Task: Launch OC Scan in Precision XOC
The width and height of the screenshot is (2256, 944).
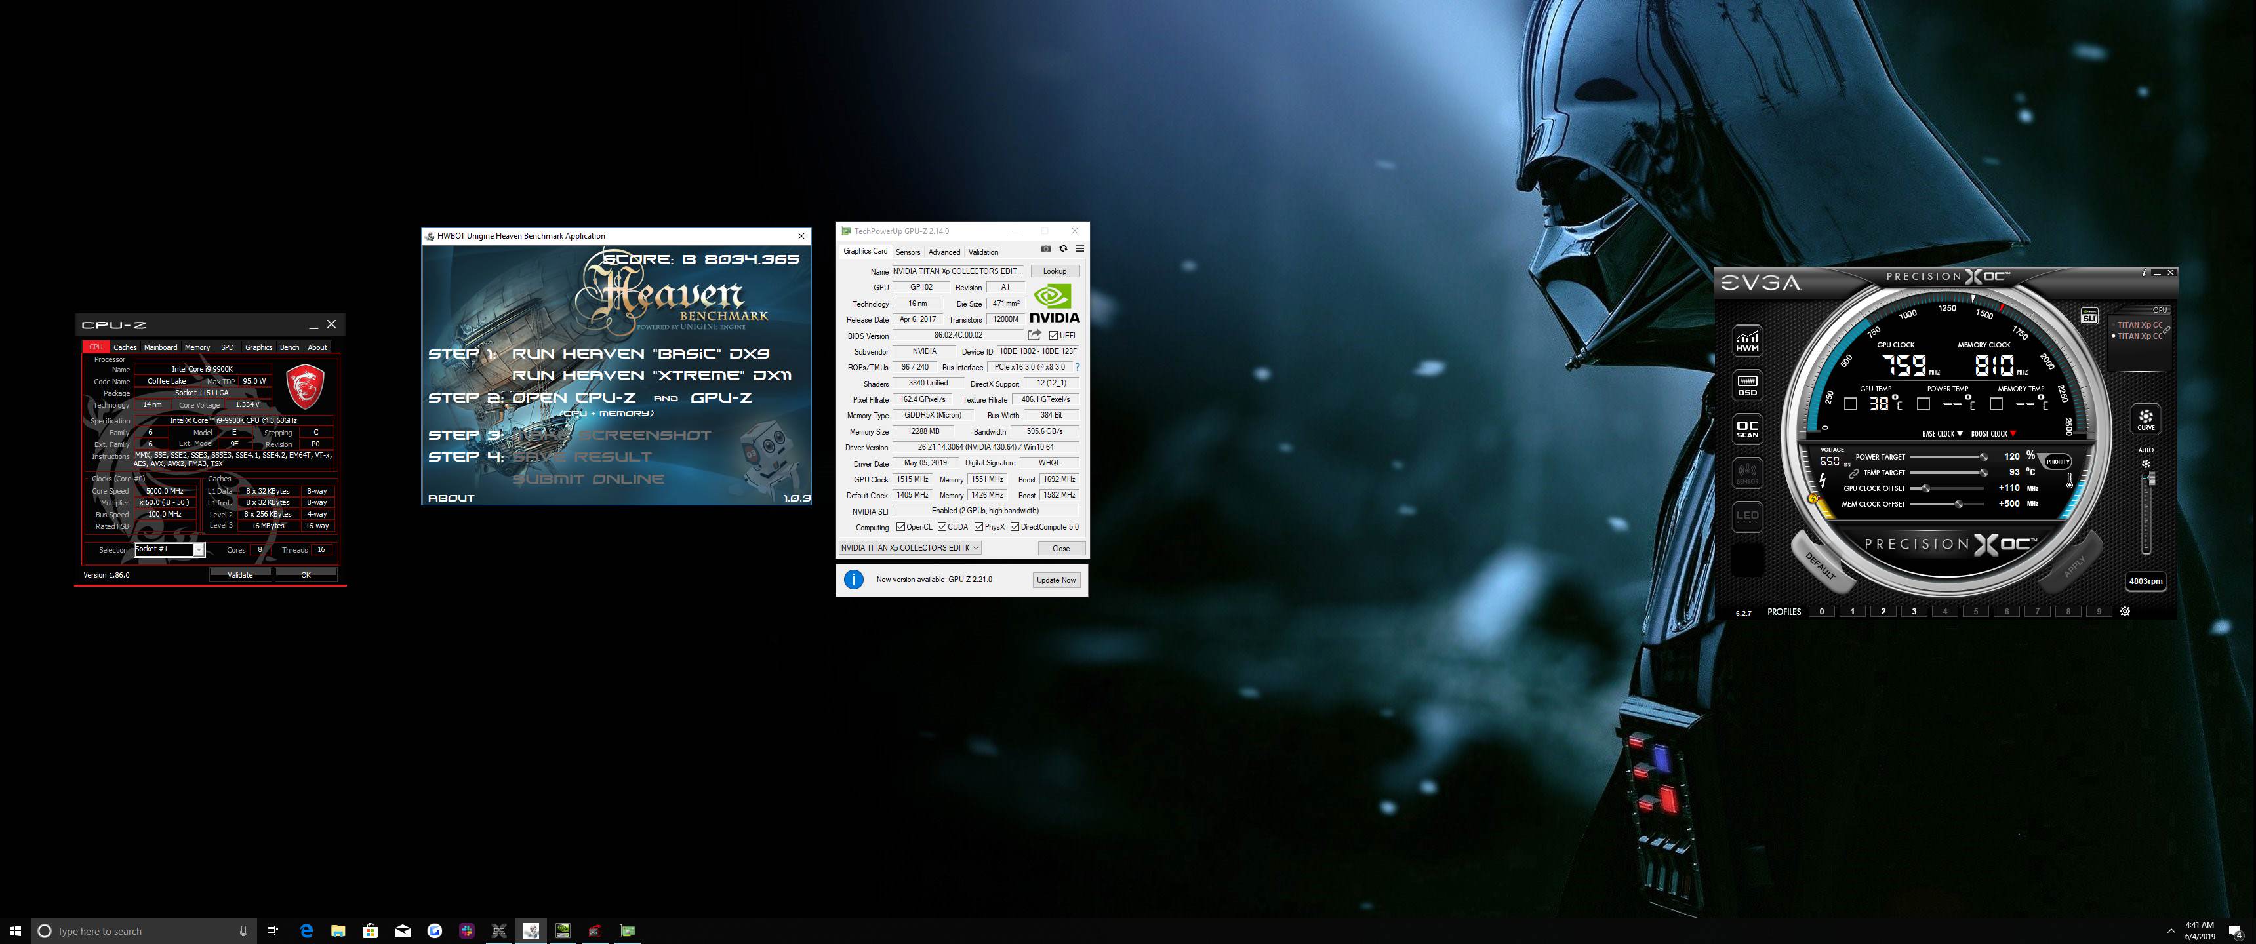Action: coord(1747,429)
